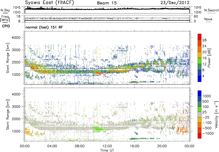Click the 'Time UT' axis label
Screen dimensions: 219x152
point(107,150)
